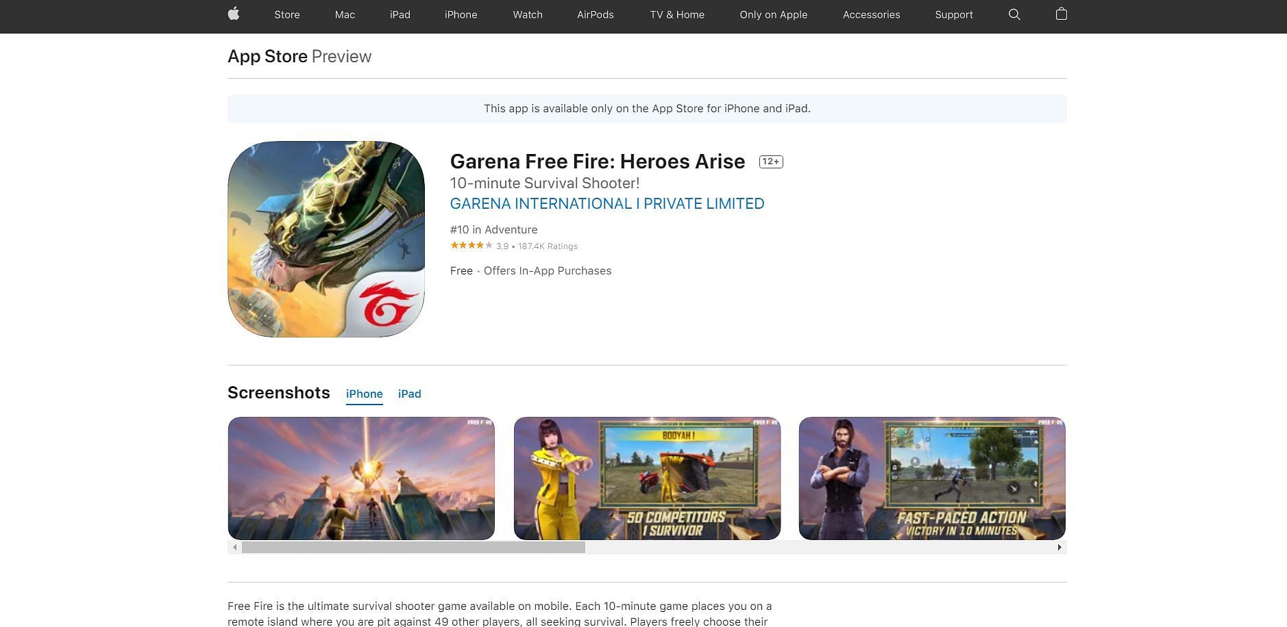
Task: Open the Support navigation link
Action: click(953, 14)
